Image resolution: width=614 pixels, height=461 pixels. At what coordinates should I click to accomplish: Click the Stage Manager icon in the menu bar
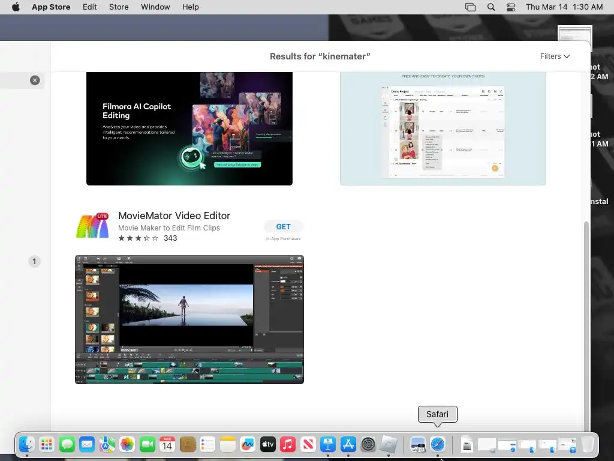pos(470,7)
